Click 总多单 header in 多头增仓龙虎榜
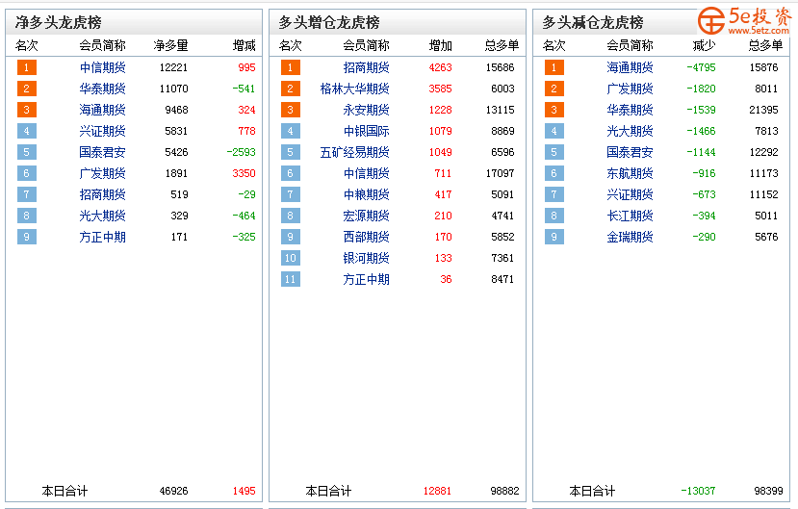 pyautogui.click(x=502, y=46)
